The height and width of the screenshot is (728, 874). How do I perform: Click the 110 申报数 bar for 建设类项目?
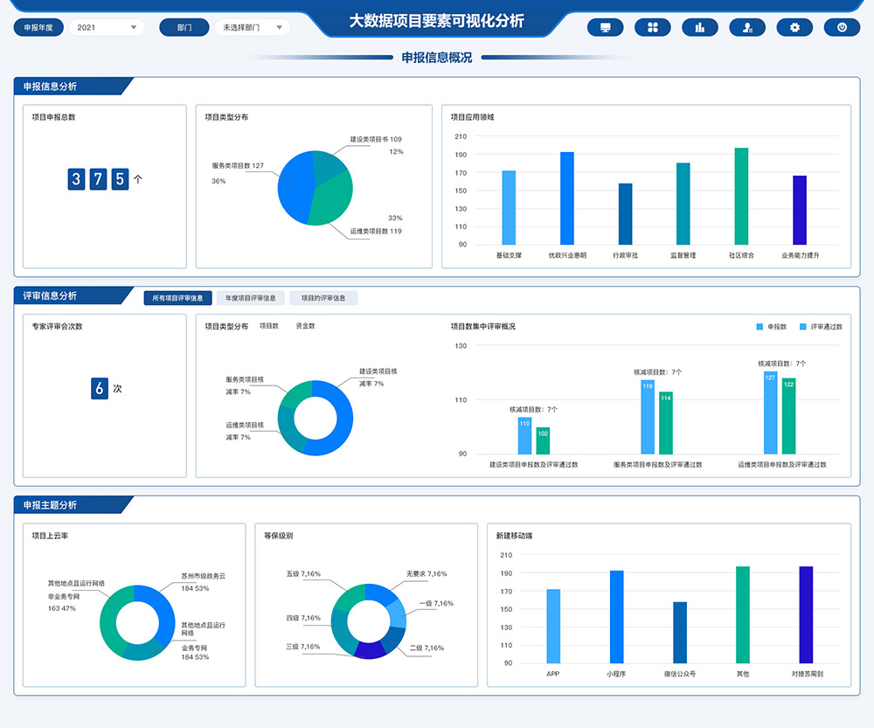[x=524, y=436]
